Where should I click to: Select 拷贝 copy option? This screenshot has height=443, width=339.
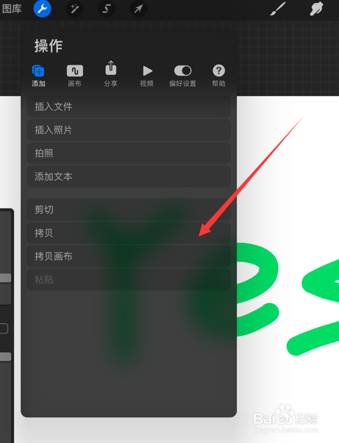129,233
